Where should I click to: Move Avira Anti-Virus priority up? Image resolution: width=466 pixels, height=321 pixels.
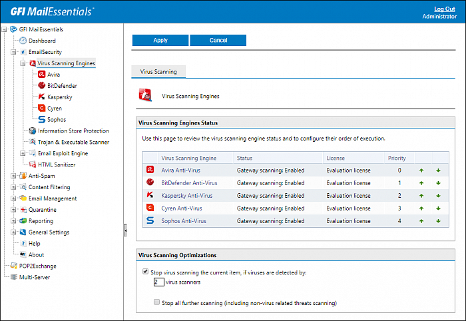pyautogui.click(x=421, y=170)
